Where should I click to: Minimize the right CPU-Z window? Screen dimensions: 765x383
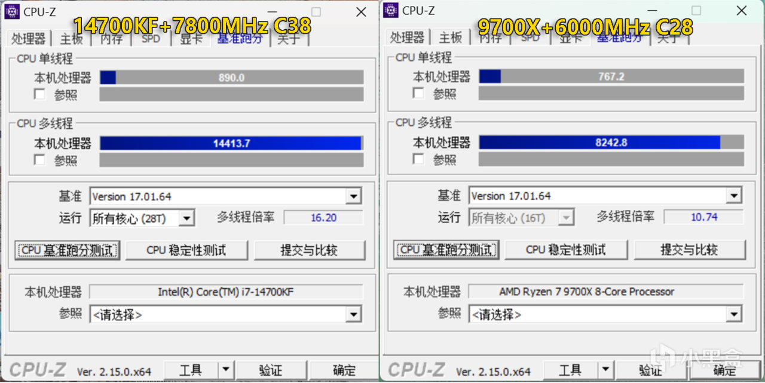652,11
